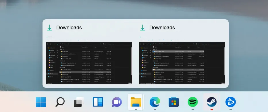268x112 pixels.
Task: Select the left Downloads window preview
Action: [89, 63]
